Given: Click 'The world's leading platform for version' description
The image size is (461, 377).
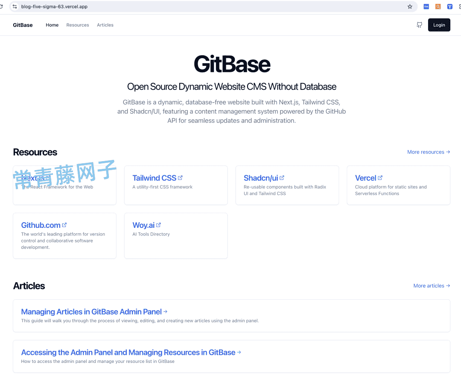Looking at the screenshot, I should [x=63, y=241].
